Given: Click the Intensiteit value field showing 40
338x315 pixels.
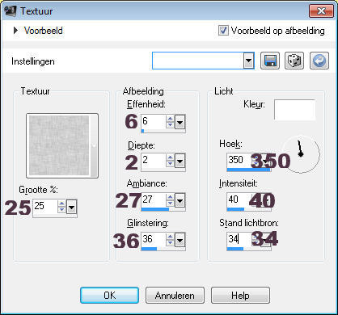Looking at the screenshot, I should coord(239,200).
